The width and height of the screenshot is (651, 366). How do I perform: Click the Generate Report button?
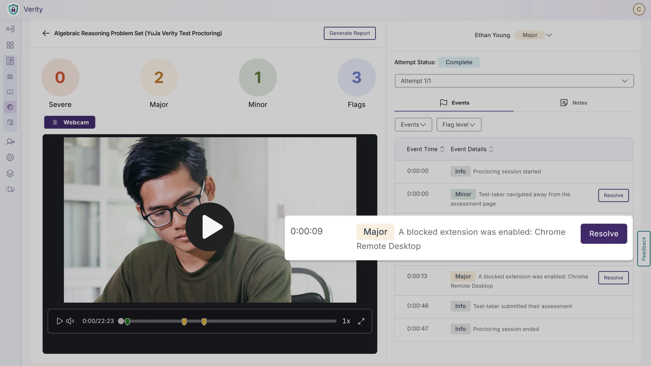tap(349, 33)
